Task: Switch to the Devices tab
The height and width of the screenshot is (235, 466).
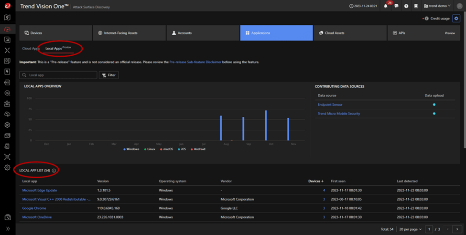Action: tap(55, 33)
